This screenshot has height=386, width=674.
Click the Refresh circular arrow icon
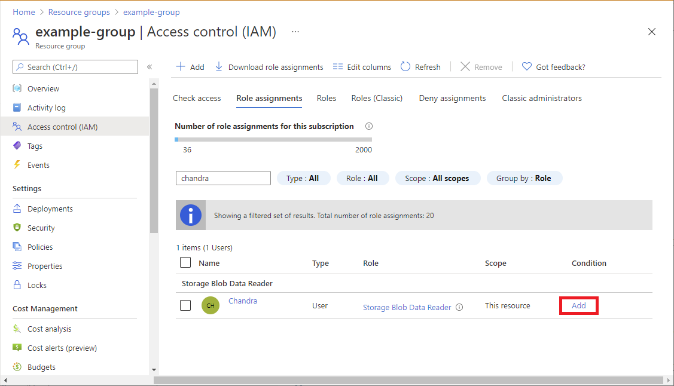[x=405, y=66]
